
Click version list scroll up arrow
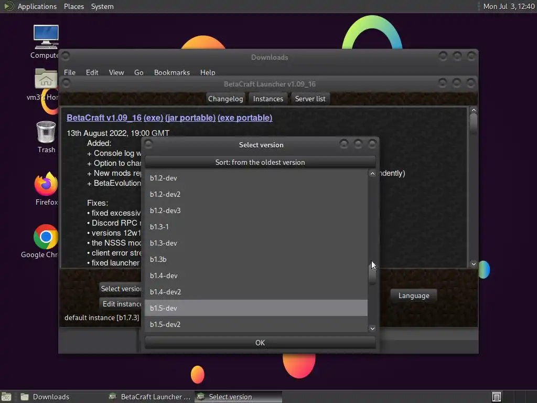click(x=372, y=173)
